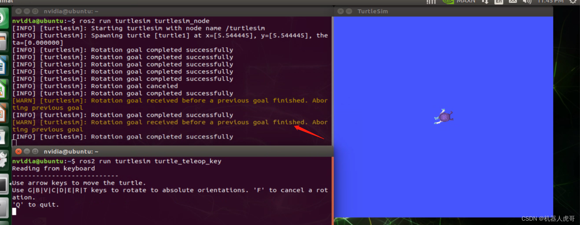Focus the teleop terminal input cursor
The width and height of the screenshot is (580, 225).
click(x=14, y=212)
